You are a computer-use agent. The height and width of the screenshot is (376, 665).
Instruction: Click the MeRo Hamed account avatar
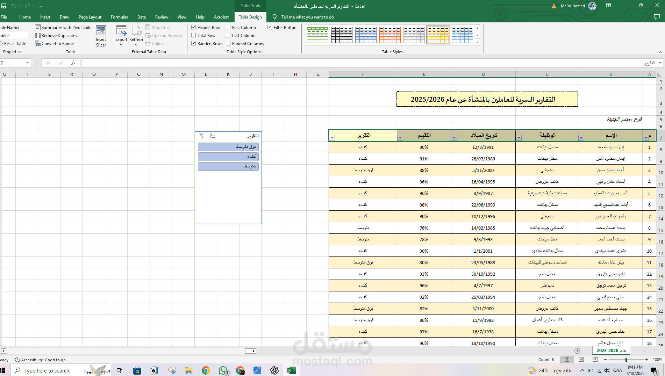(592, 6)
